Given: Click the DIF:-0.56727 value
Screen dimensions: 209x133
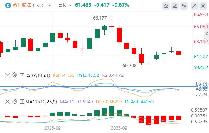Looking at the screenshot, I should pos(109,102).
